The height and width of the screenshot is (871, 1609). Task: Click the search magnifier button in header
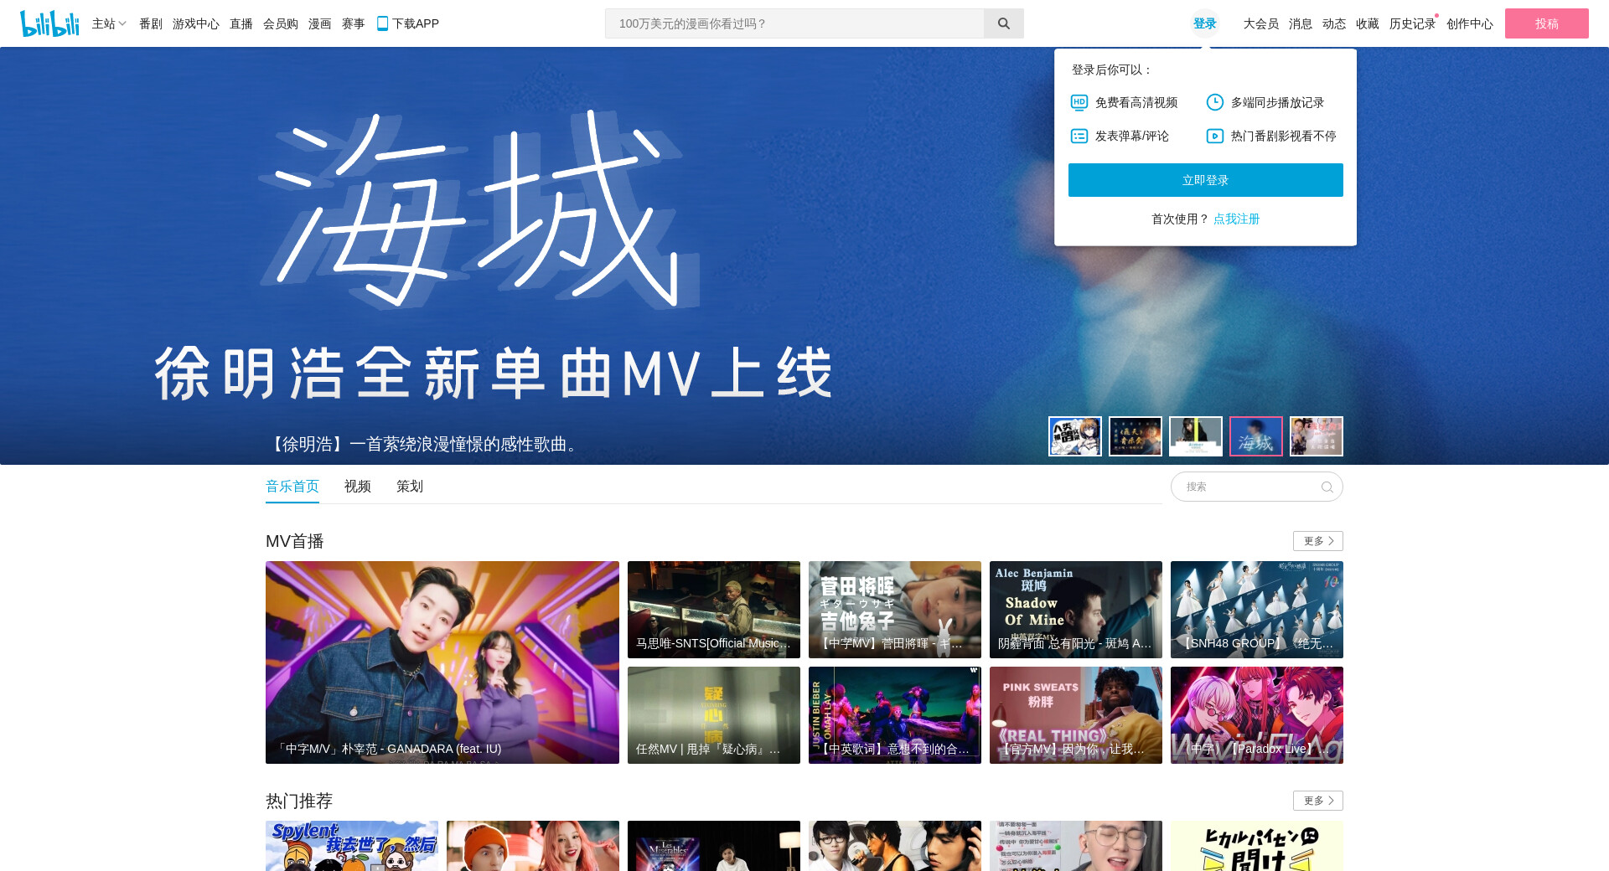point(1003,23)
